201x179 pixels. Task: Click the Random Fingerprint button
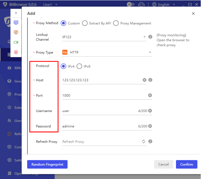pyautogui.click(x=47, y=164)
